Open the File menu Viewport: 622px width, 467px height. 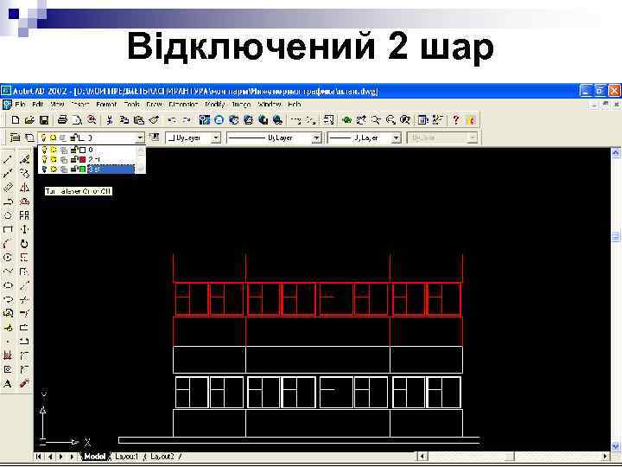click(x=20, y=104)
